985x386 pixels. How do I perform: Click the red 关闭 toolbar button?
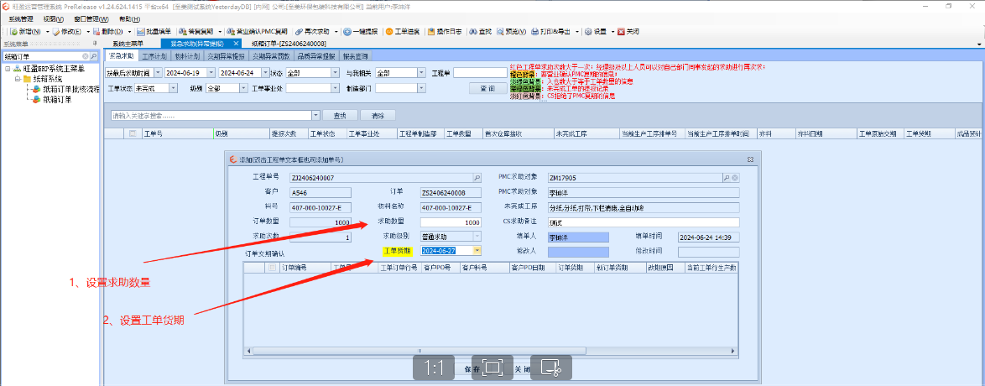click(628, 31)
